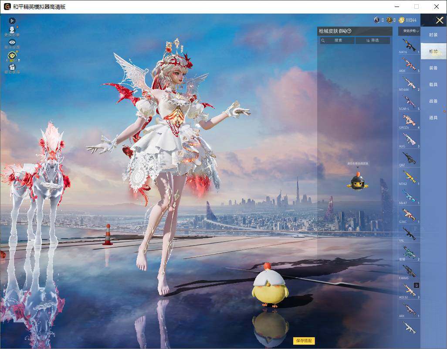This screenshot has width=447, height=349.
Task: Switch to the 枪械 tab
Action: pos(433,51)
